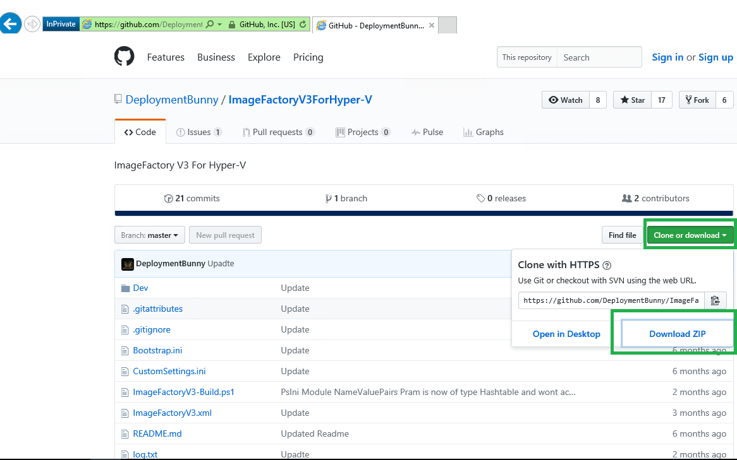Open the ImageFactoryV3ForHyper-V repository link
This screenshot has height=460, width=737.
[x=300, y=100]
